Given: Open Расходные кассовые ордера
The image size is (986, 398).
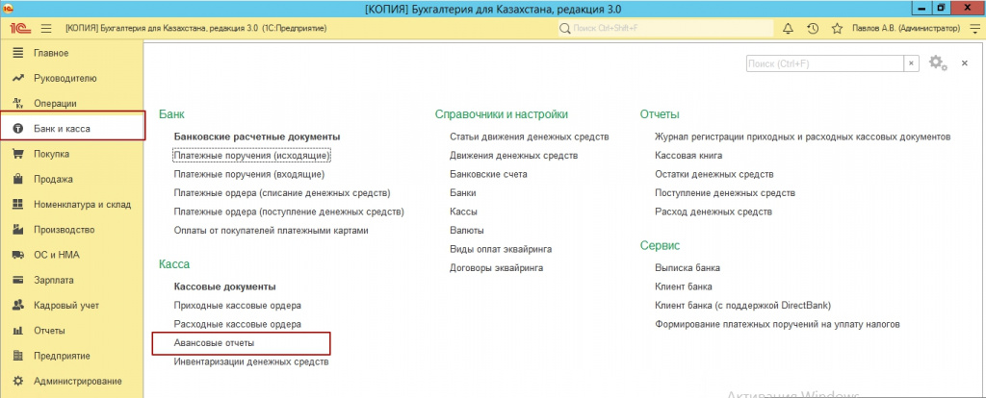Looking at the screenshot, I should click(x=237, y=325).
